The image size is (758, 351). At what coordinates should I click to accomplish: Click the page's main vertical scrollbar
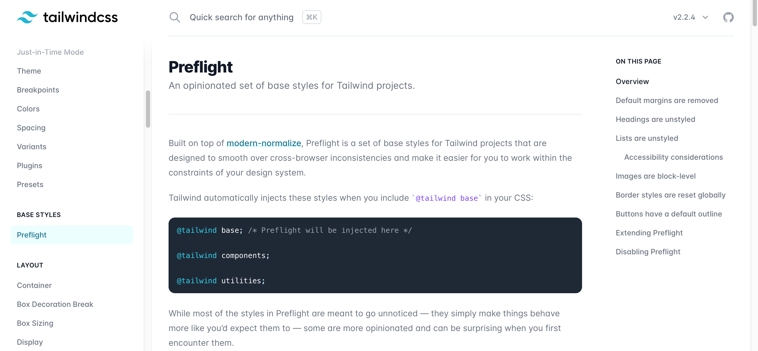pyautogui.click(x=755, y=13)
